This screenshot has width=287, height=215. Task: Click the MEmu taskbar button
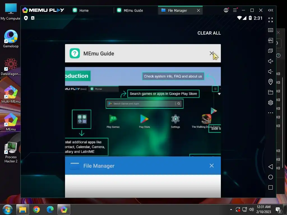(x=64, y=209)
